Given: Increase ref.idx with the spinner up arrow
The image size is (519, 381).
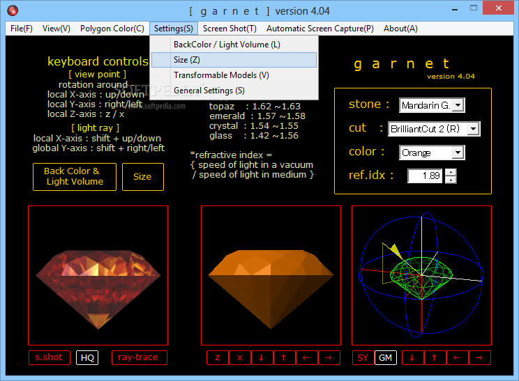Looking at the screenshot, I should 451,172.
